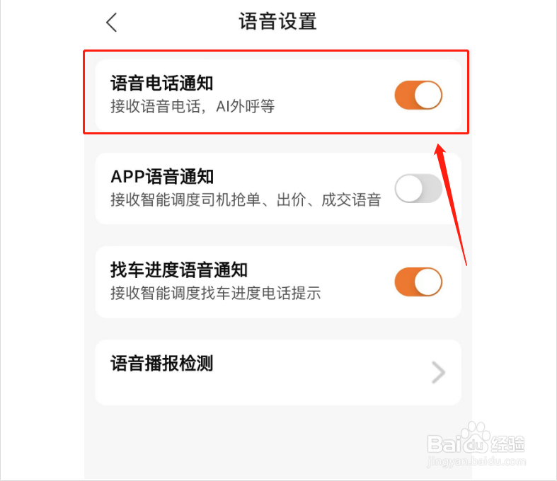Click the Baidu paw logo watermark
Image resolution: width=557 pixels, height=481 pixels.
[476, 438]
